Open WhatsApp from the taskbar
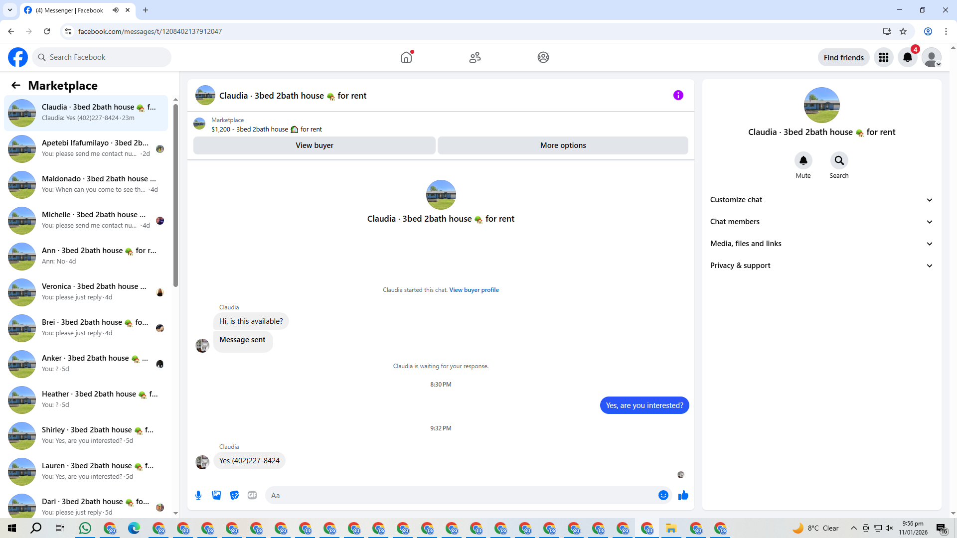The height and width of the screenshot is (538, 957). click(85, 528)
